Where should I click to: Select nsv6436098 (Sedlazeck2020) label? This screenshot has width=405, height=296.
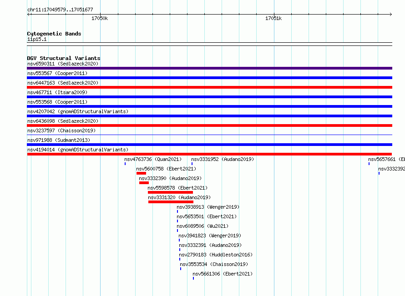pos(63,121)
